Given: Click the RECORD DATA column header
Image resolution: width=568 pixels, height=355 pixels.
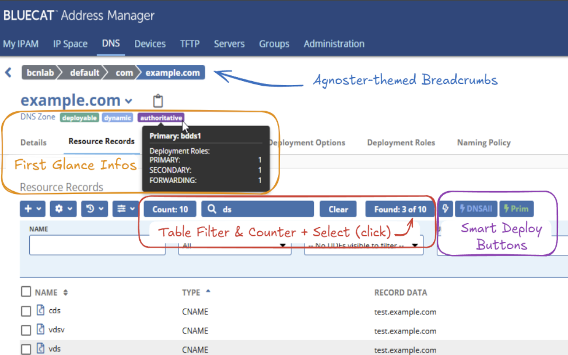Looking at the screenshot, I should coord(401,292).
